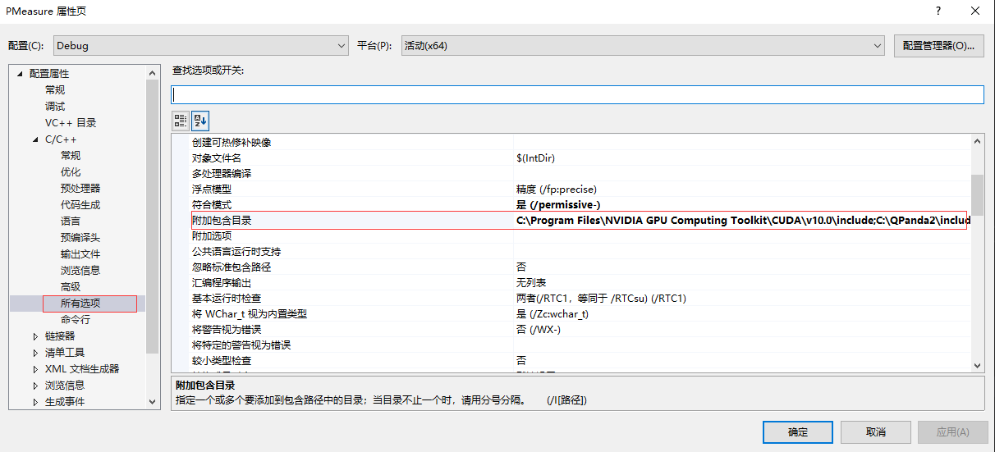Click the 查找选项或开关 search field
Viewport: 995px width, 452px height.
pyautogui.click(x=577, y=94)
